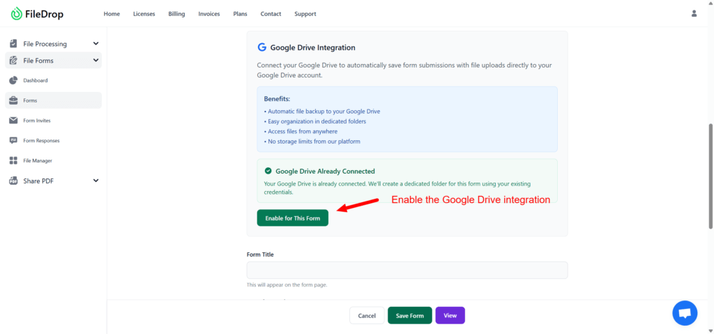Click the Form Responses chat icon
This screenshot has height=334, width=714.
(13, 140)
